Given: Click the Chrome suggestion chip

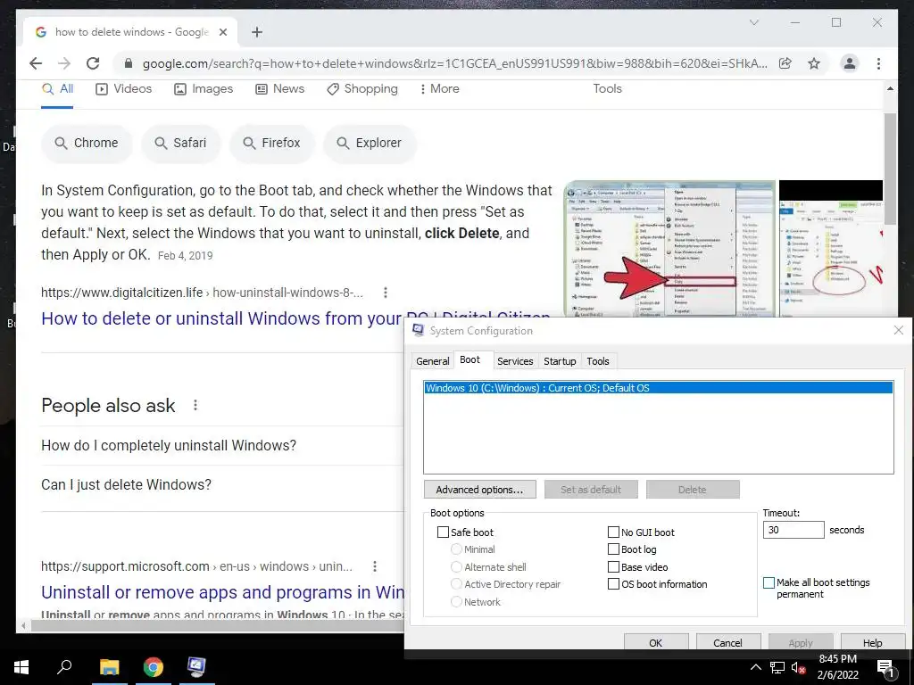Looking at the screenshot, I should pyautogui.click(x=87, y=143).
